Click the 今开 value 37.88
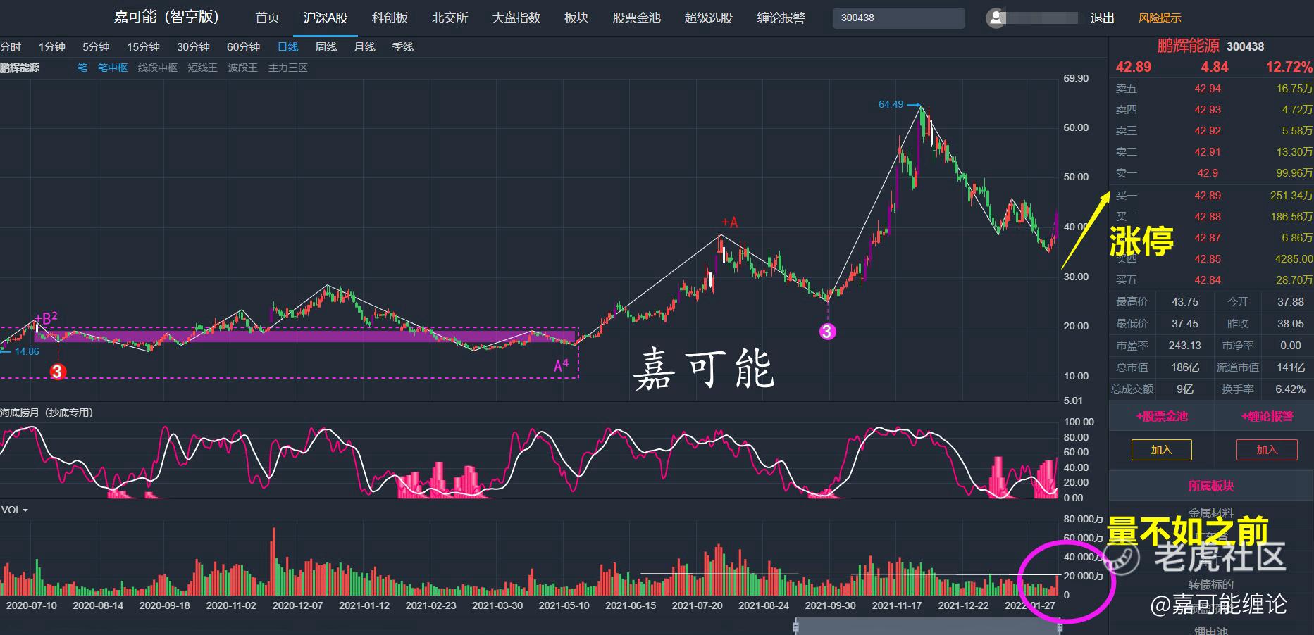 (1291, 302)
